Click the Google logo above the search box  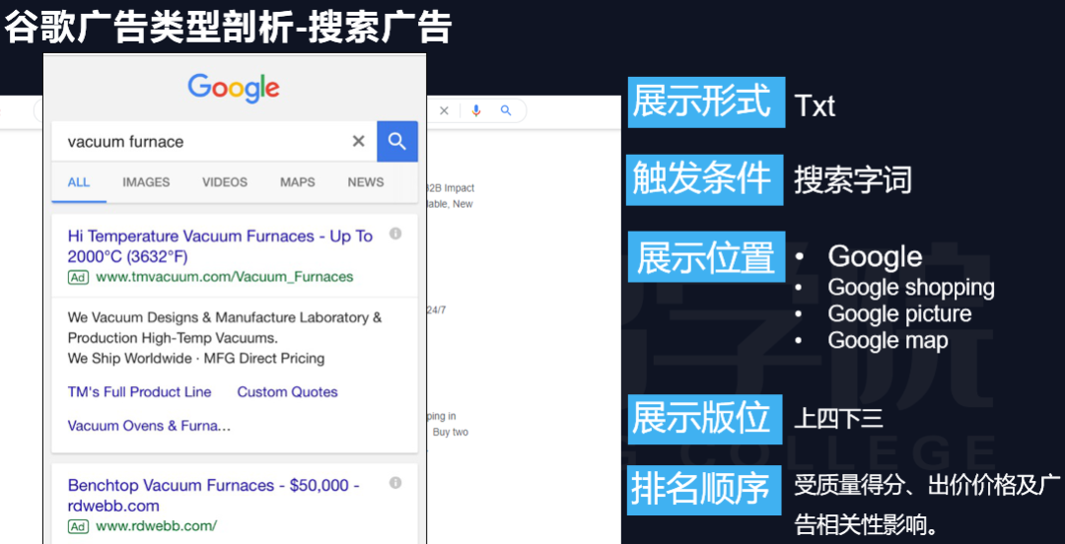click(x=234, y=88)
